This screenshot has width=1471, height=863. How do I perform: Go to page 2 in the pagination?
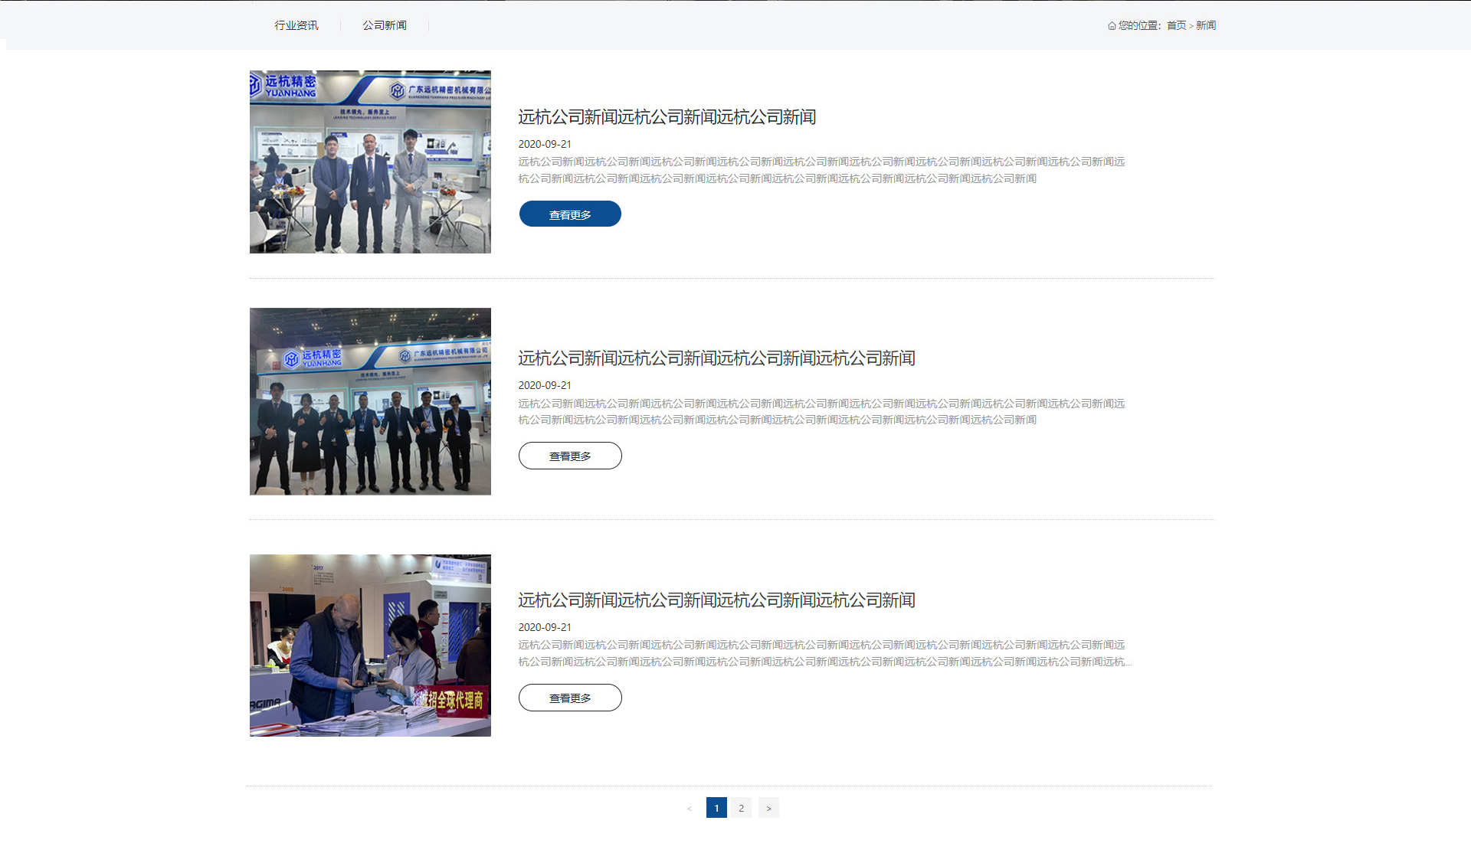pyautogui.click(x=741, y=808)
